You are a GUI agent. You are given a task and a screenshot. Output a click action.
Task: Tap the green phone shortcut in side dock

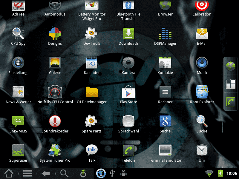point(230,102)
